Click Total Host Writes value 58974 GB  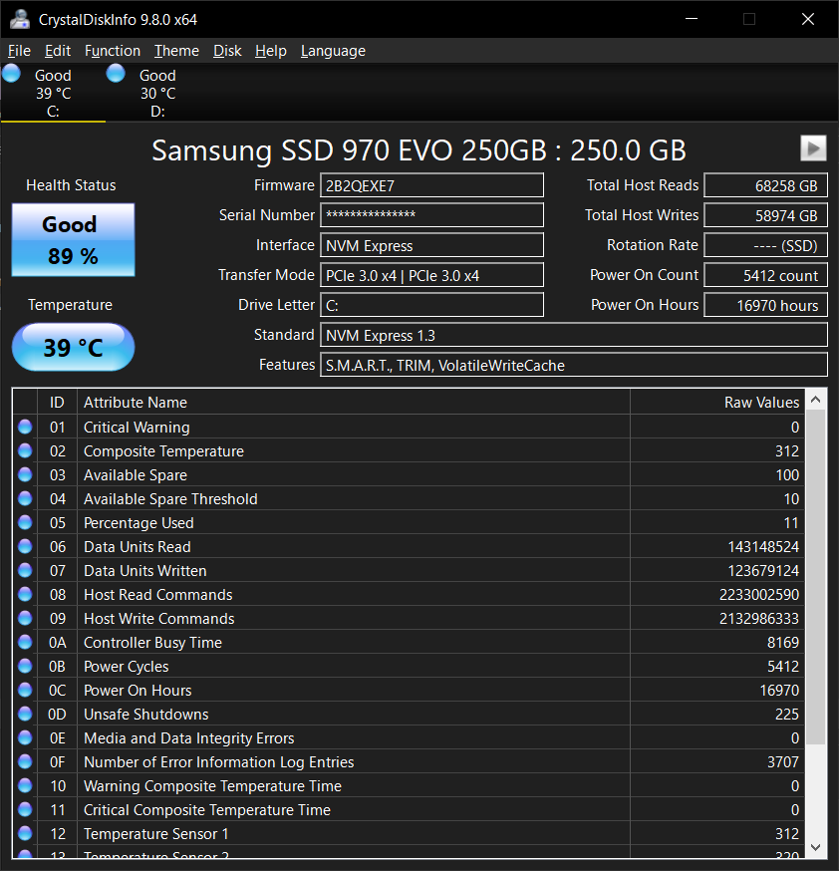pos(765,215)
